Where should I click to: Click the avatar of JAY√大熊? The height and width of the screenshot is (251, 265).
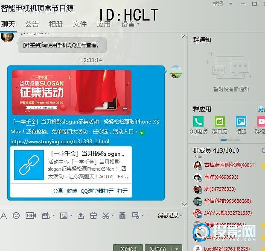click(198, 213)
